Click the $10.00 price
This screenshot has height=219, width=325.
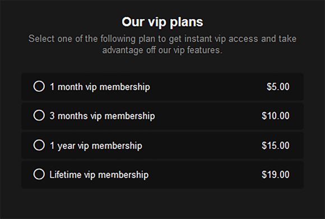pyautogui.click(x=276, y=116)
